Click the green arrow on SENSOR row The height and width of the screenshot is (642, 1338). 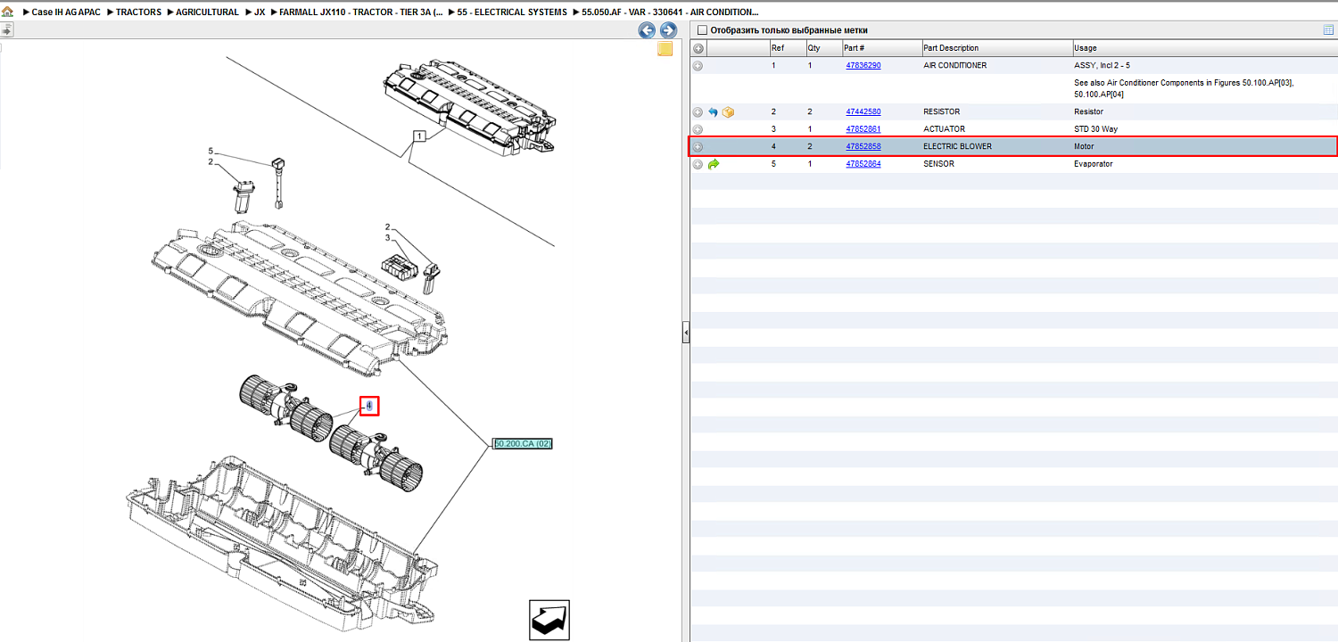713,164
